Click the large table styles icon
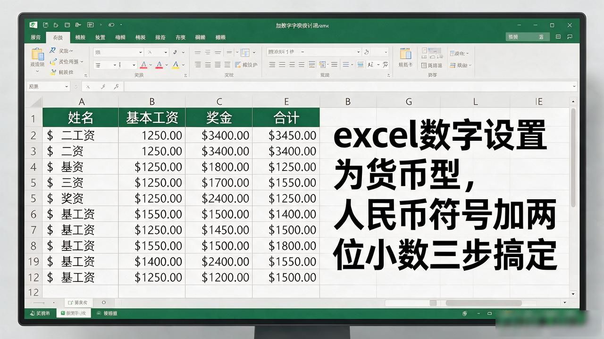Screen dimensions: 604x339 pos(405,53)
